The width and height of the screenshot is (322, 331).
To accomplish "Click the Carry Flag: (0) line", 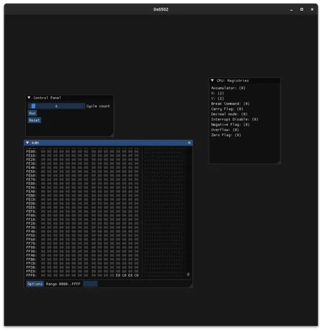I will [227, 109].
